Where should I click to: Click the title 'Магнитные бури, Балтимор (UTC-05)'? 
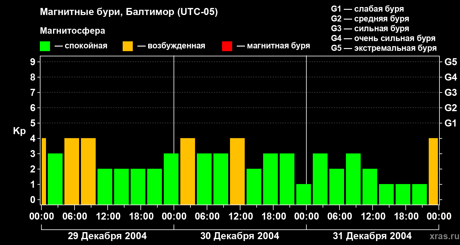[x=129, y=13]
